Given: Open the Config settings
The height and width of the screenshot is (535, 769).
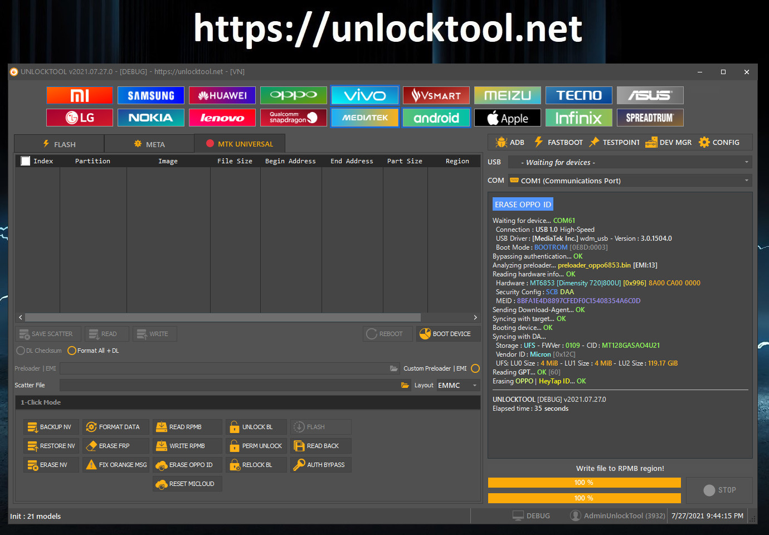Looking at the screenshot, I should pos(719,142).
